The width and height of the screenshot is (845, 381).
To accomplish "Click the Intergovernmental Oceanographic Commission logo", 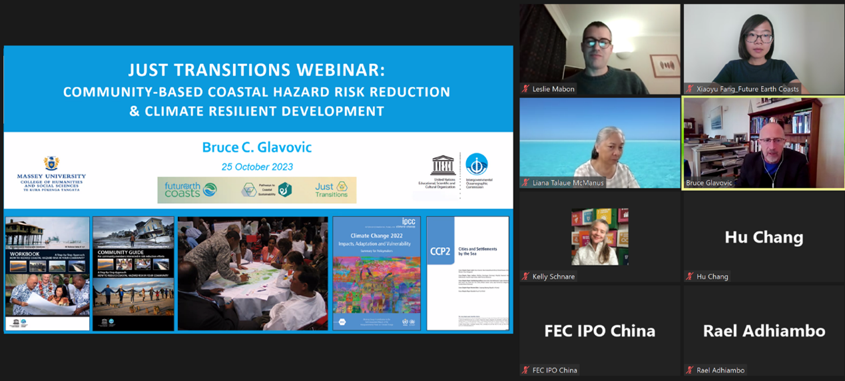I will [x=476, y=164].
